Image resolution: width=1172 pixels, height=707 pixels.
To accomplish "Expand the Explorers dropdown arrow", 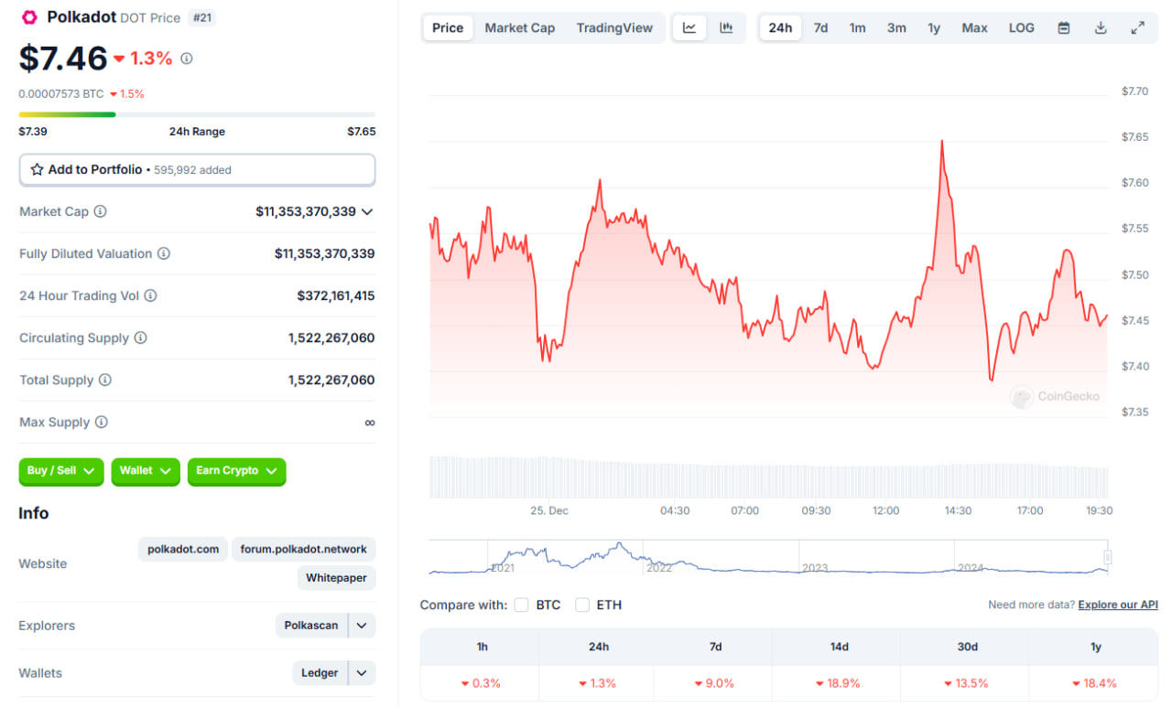I will click(362, 626).
